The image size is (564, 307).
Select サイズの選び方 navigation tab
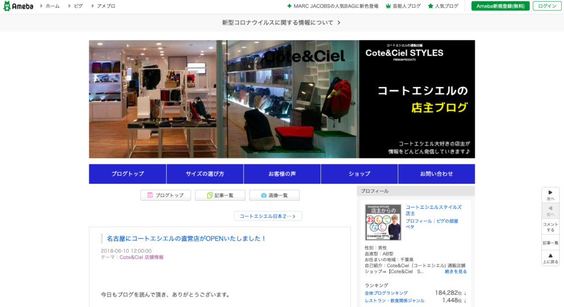pos(205,174)
